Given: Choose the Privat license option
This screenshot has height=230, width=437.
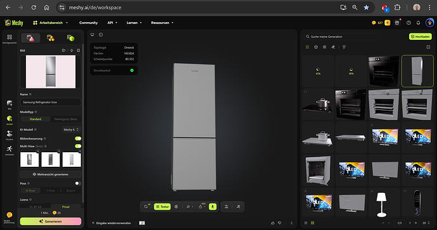Looking at the screenshot, I should (x=66, y=207).
